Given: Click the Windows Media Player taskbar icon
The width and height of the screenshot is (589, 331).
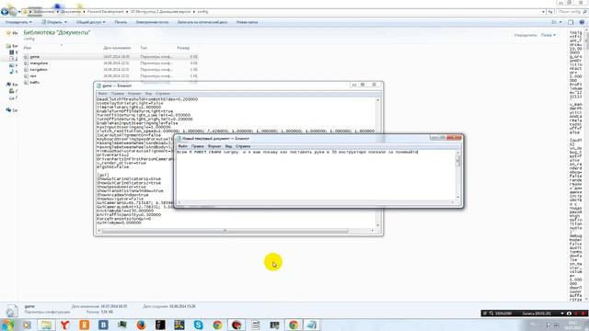Looking at the screenshot, I should pyautogui.click(x=27, y=325).
